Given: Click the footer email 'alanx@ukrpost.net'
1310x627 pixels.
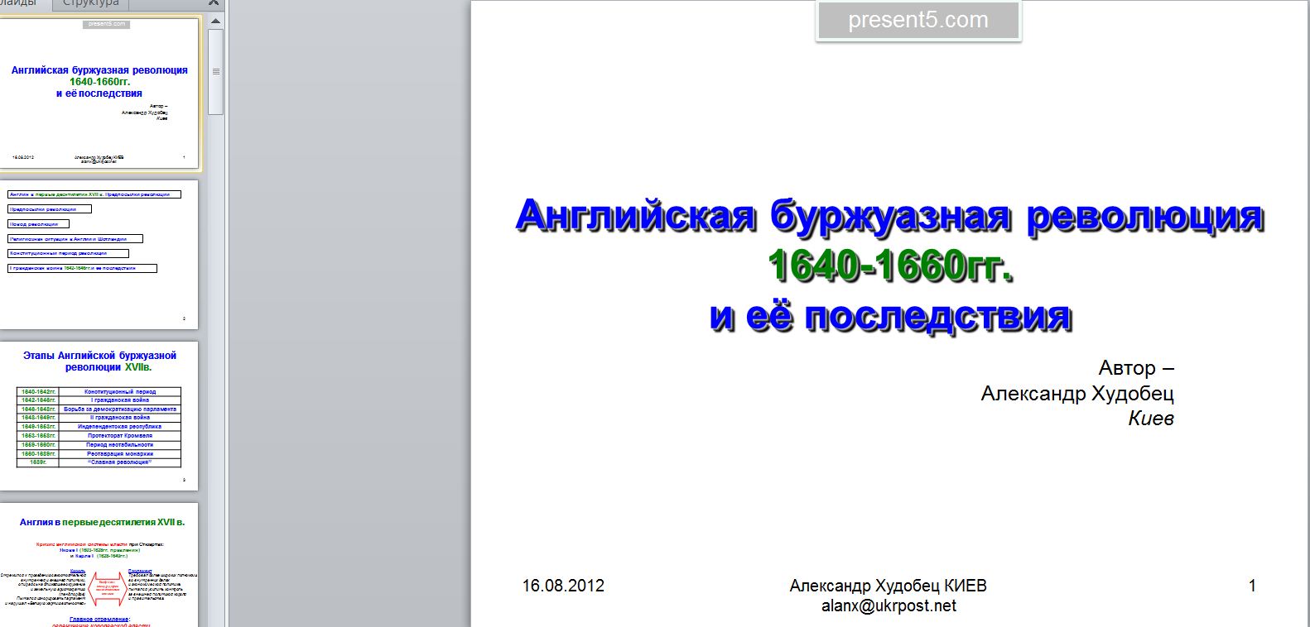Looking at the screenshot, I should tap(889, 605).
